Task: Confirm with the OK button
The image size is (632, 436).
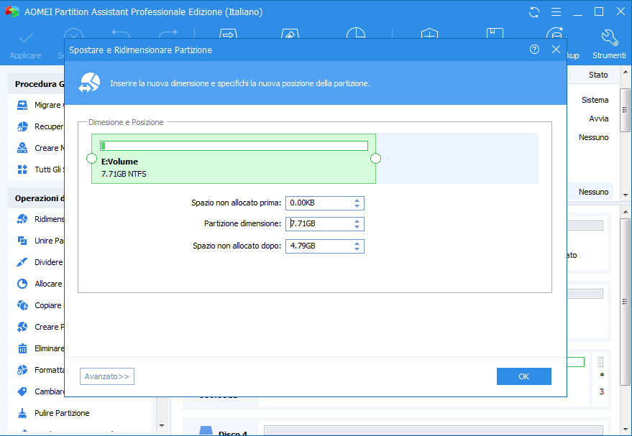Action: click(x=523, y=376)
